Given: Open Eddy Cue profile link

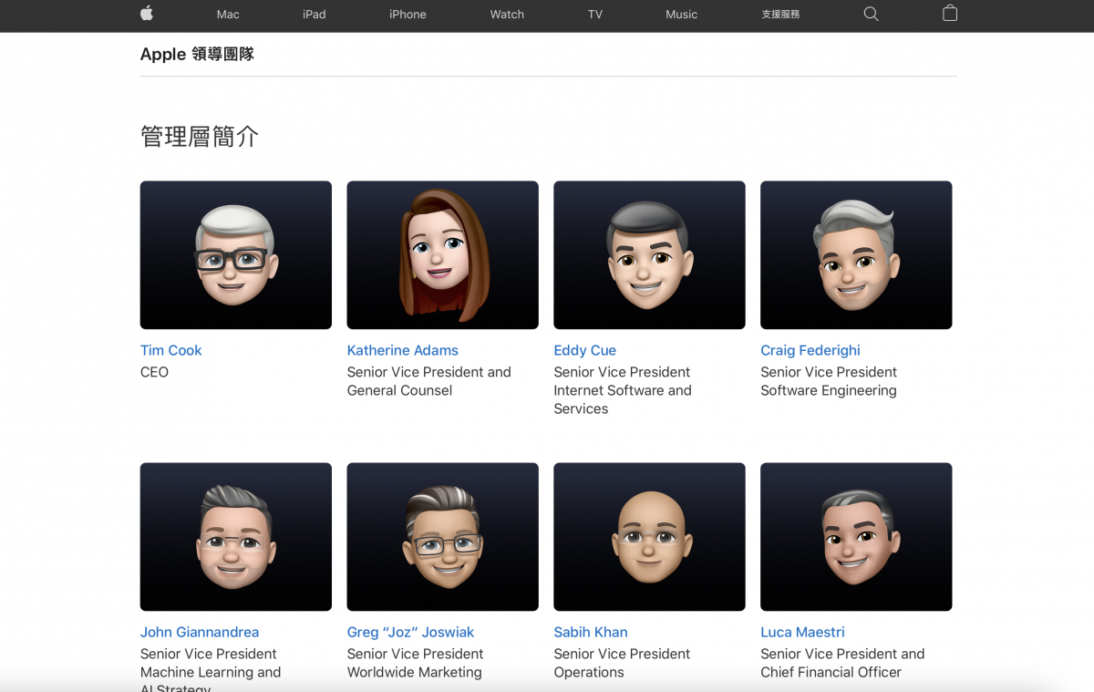Looking at the screenshot, I should click(x=584, y=350).
